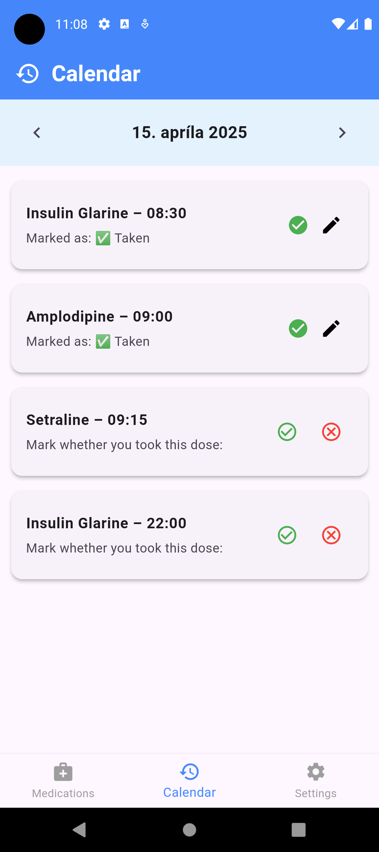Tap the green taken checkmark for Insulin Glarine 08:30

pos(298,225)
